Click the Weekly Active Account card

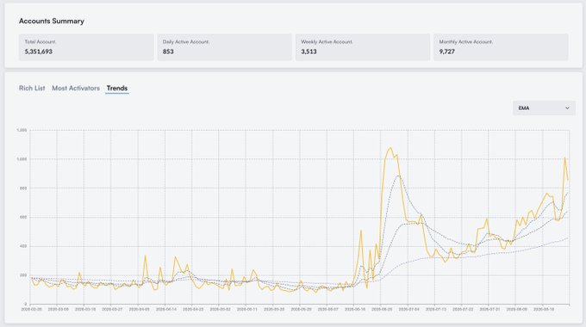[x=363, y=47]
